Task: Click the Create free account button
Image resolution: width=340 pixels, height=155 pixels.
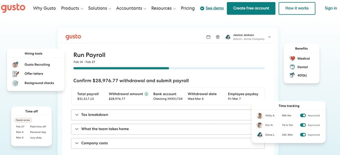Action: 251,8
